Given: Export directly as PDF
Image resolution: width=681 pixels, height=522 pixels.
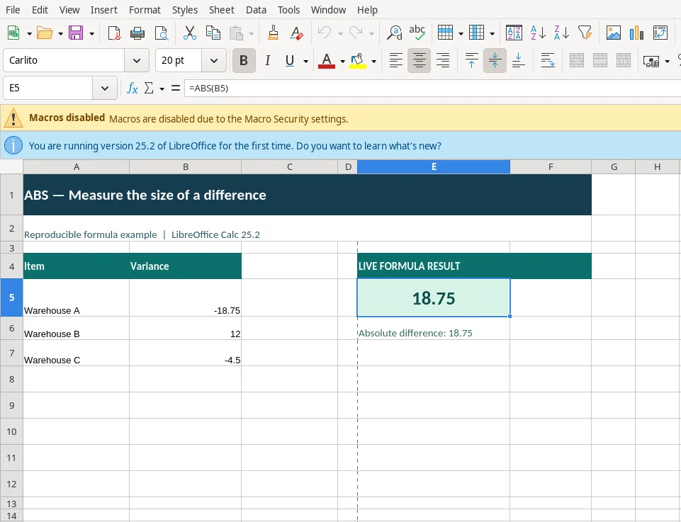Looking at the screenshot, I should (x=114, y=33).
